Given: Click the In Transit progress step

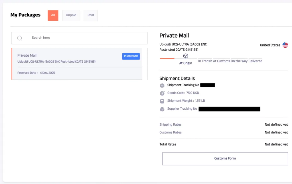Looking at the screenshot, I should pos(205,61).
